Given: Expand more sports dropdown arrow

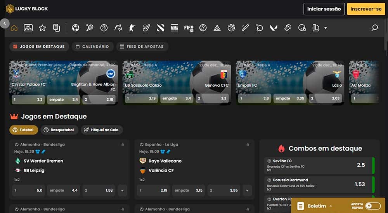Looking at the screenshot, I should tap(326, 28).
